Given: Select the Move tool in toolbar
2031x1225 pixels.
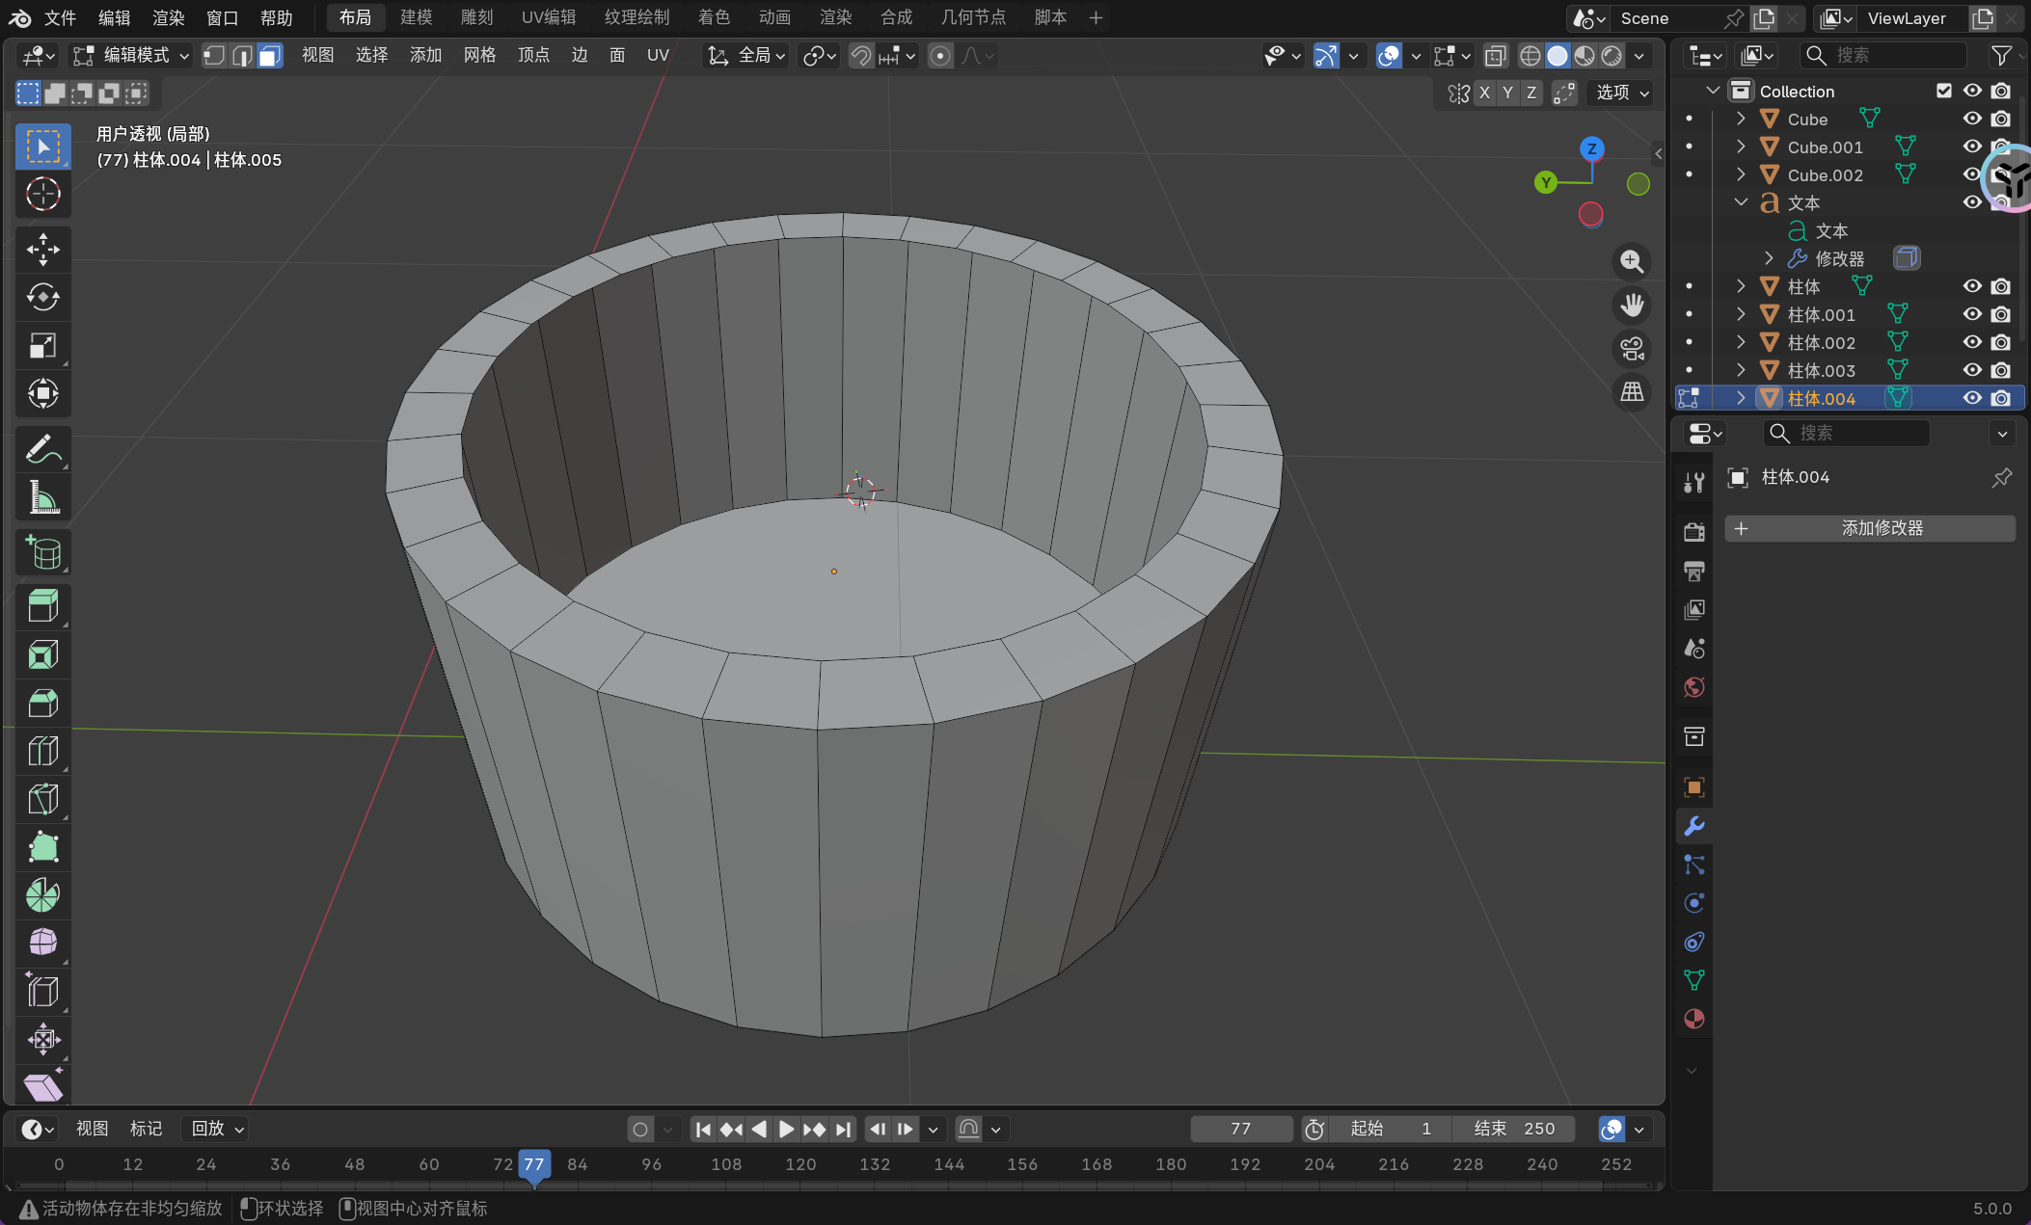Looking at the screenshot, I should (42, 250).
